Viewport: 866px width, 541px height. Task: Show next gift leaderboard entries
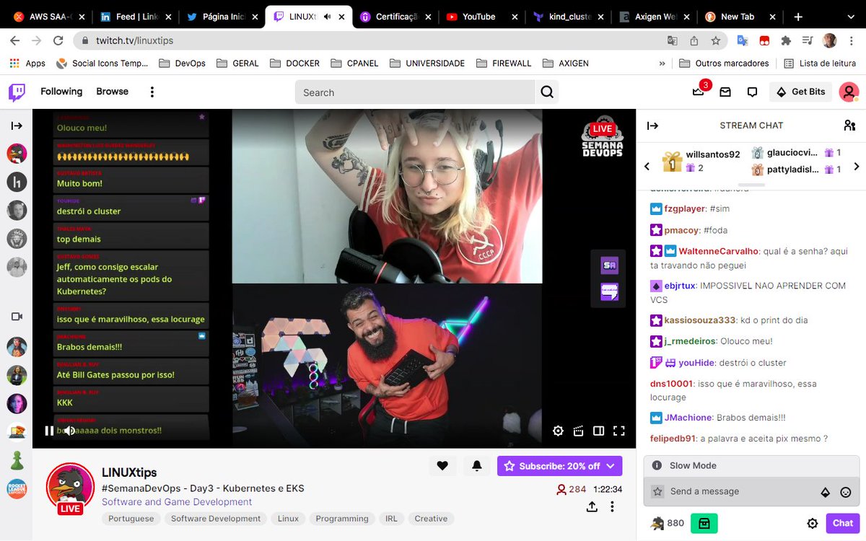click(x=857, y=167)
